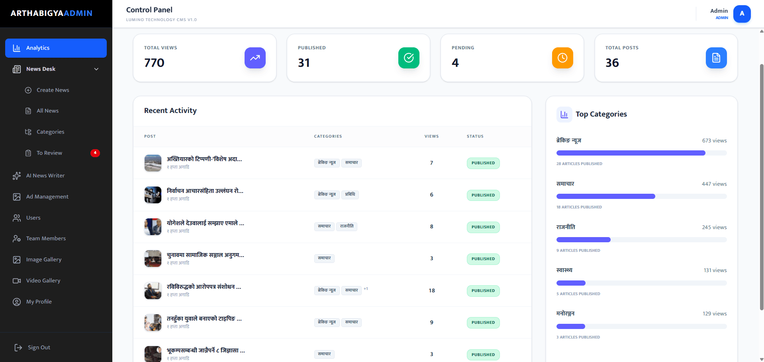Click the Video Gallery camera icon
This screenshot has width=764, height=362.
click(x=16, y=280)
